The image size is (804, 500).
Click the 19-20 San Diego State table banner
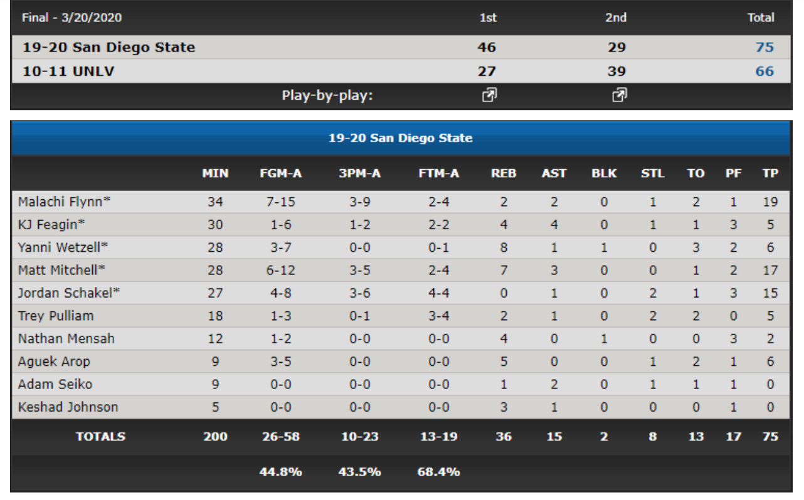tap(400, 138)
